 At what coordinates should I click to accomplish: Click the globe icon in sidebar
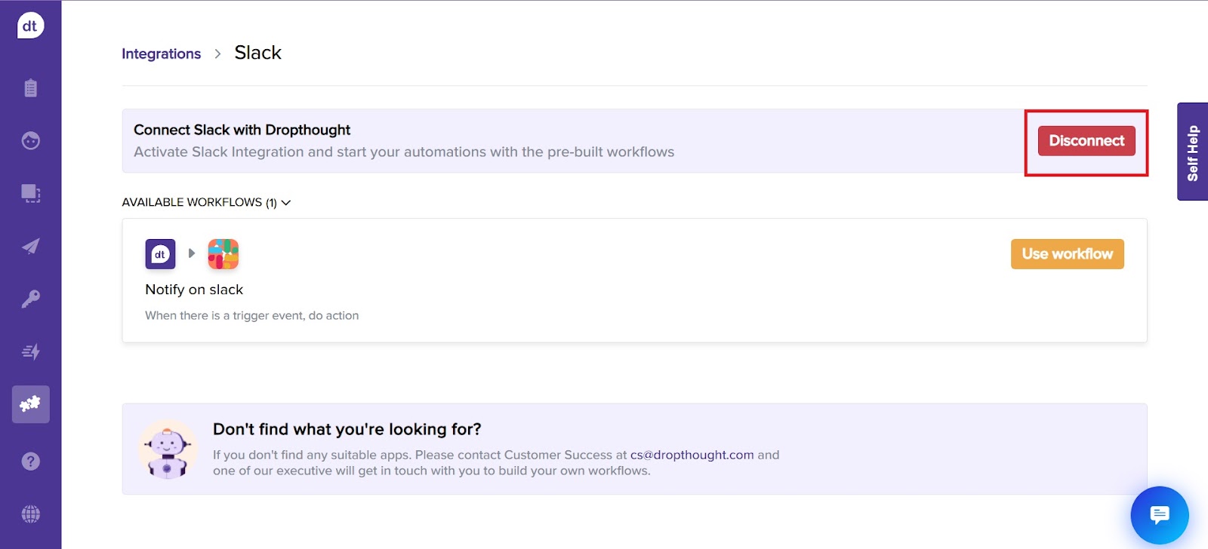30,514
